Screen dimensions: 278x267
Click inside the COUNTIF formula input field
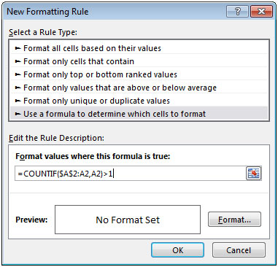click(131, 174)
